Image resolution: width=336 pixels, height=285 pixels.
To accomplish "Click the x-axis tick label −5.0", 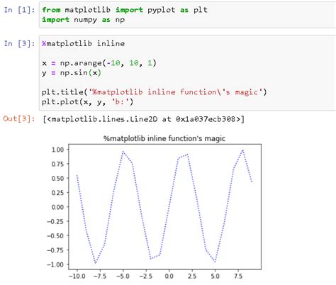I will click(123, 276).
